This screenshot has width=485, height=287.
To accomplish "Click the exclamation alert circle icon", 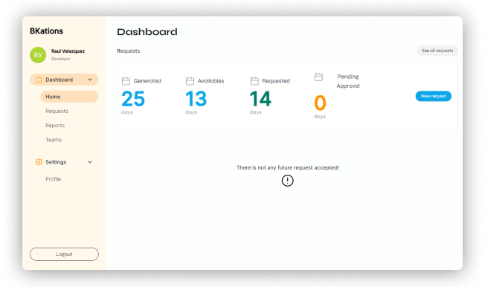I will click(287, 180).
